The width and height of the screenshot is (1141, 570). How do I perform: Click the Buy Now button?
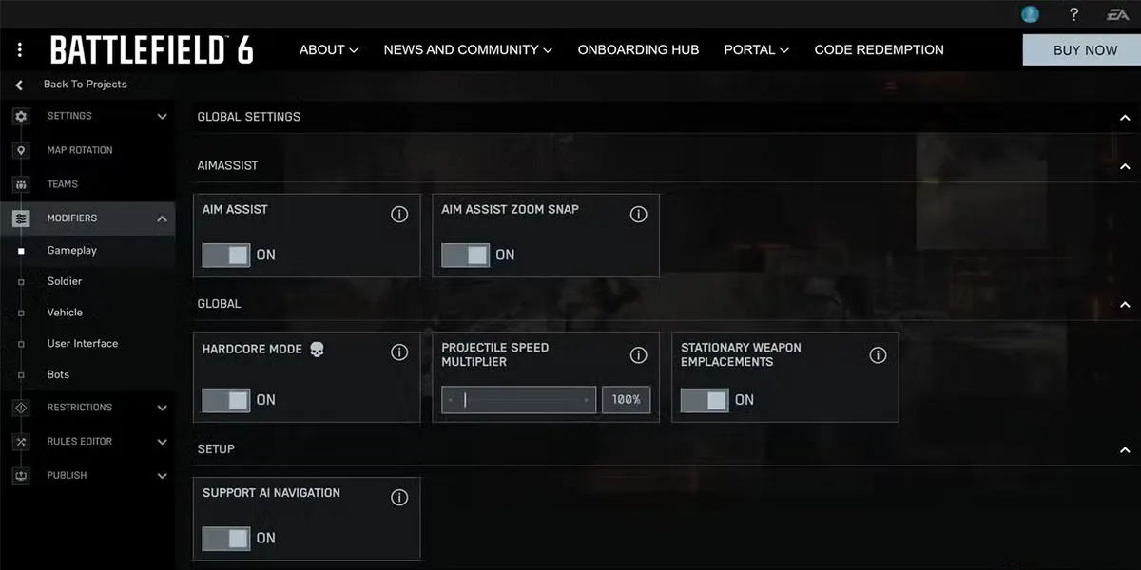tap(1085, 50)
